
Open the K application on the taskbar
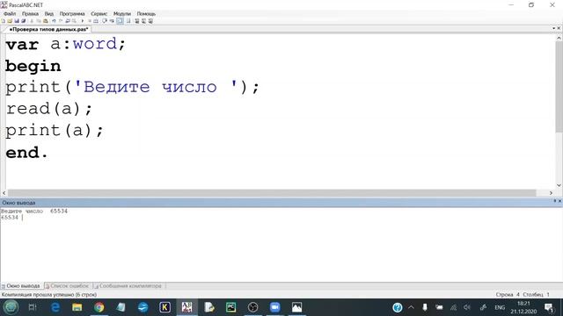tap(165, 307)
